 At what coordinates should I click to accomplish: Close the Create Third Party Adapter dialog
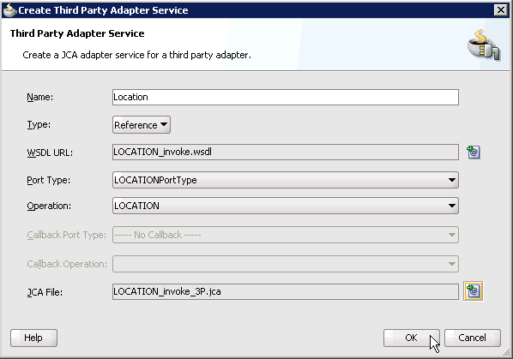click(x=501, y=10)
